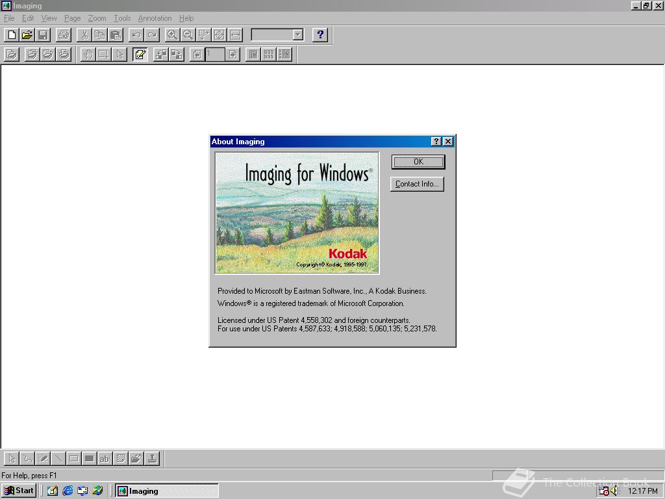Go to the next page

(233, 55)
